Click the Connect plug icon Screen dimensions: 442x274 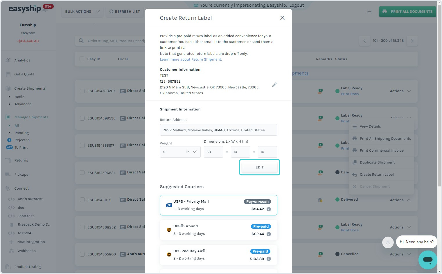coord(8,188)
